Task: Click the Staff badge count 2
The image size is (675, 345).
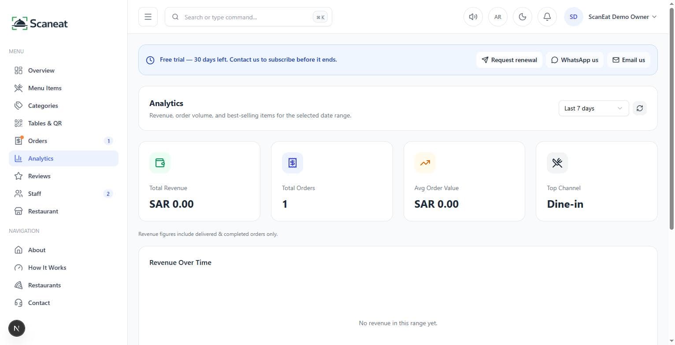Action: click(108, 194)
